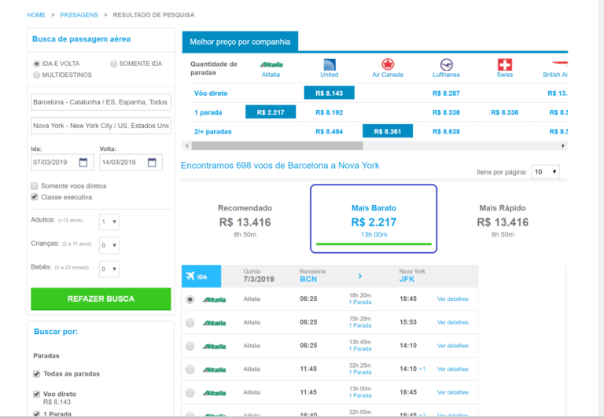Select the Recomendado sorting tab
Viewport: 604px width, 418px height.
coord(244,218)
